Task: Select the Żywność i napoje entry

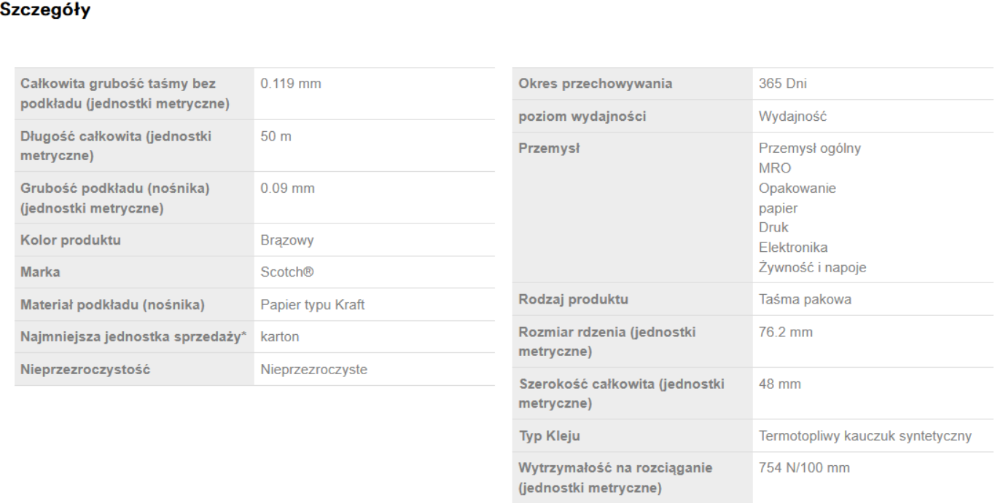Action: 812,267
